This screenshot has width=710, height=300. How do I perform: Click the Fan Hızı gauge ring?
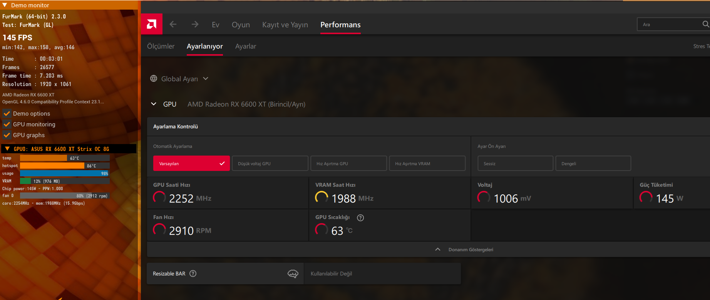tap(159, 230)
